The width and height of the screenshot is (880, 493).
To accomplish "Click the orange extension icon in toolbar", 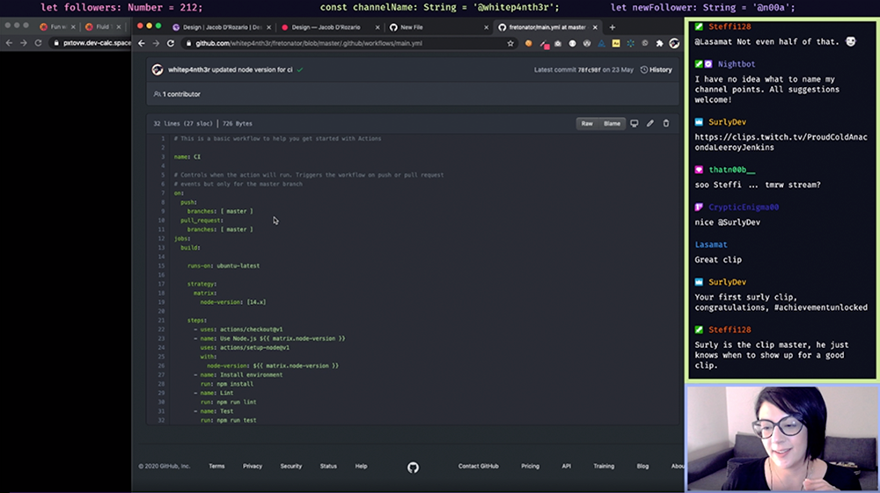I will pyautogui.click(x=528, y=43).
